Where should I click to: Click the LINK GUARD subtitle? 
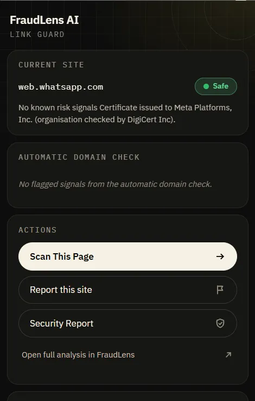[x=37, y=34]
